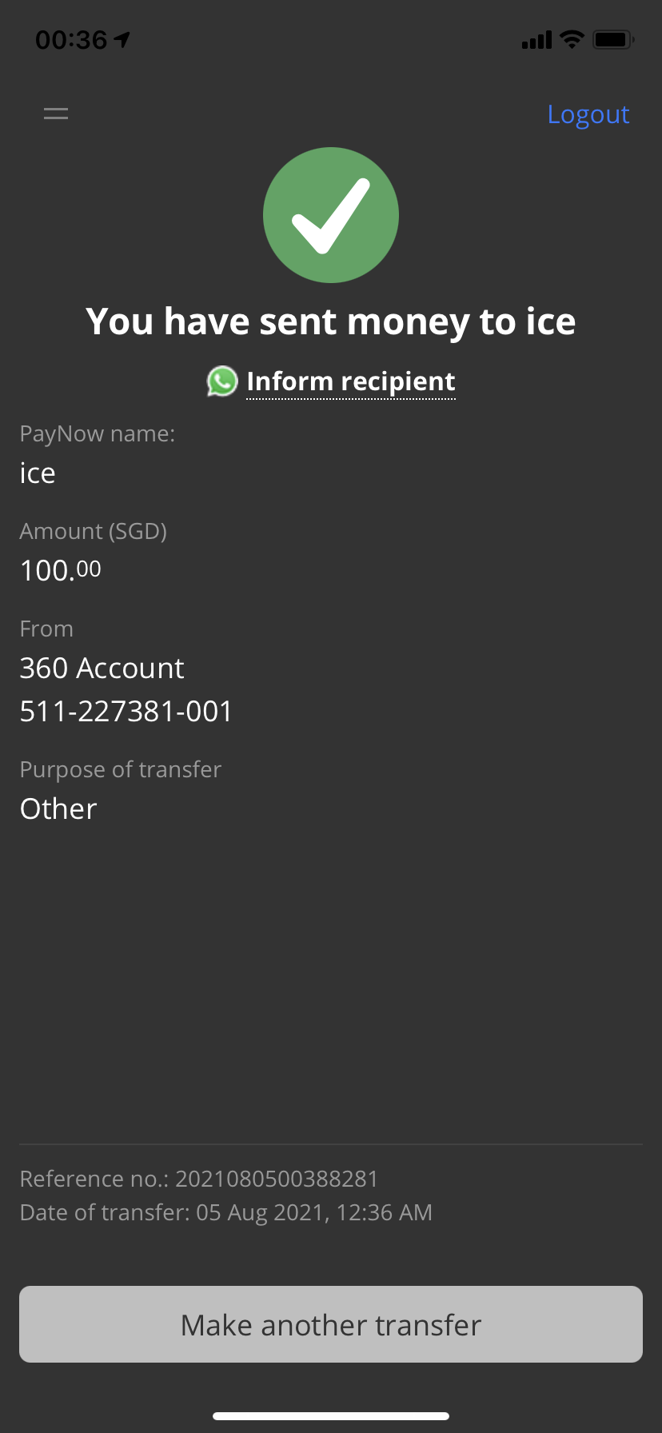The height and width of the screenshot is (1433, 662).
Task: Open the hamburger menu icon
Action: (56, 114)
